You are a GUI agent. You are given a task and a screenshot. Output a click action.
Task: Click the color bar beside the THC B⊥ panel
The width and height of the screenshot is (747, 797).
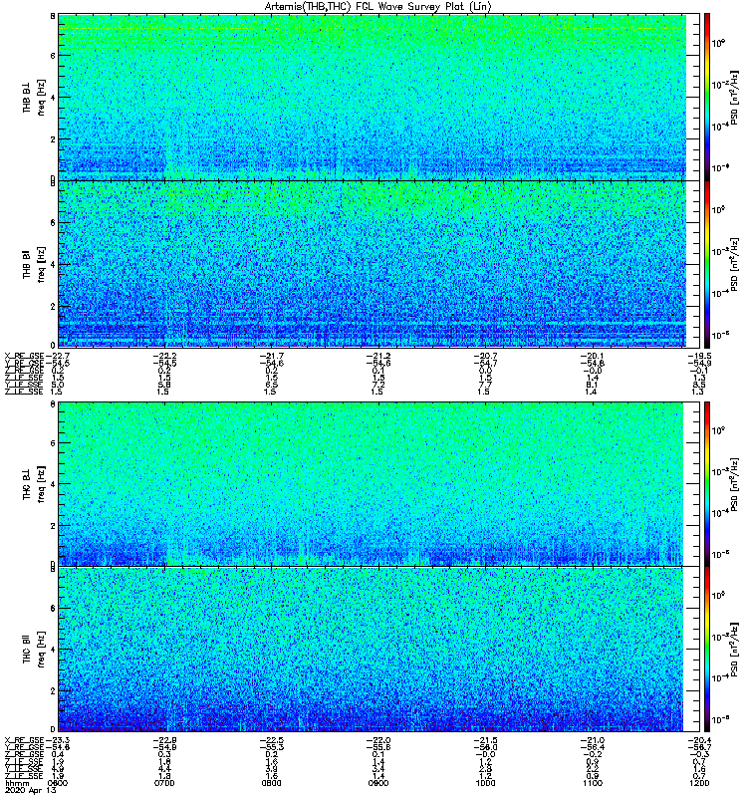(707, 483)
